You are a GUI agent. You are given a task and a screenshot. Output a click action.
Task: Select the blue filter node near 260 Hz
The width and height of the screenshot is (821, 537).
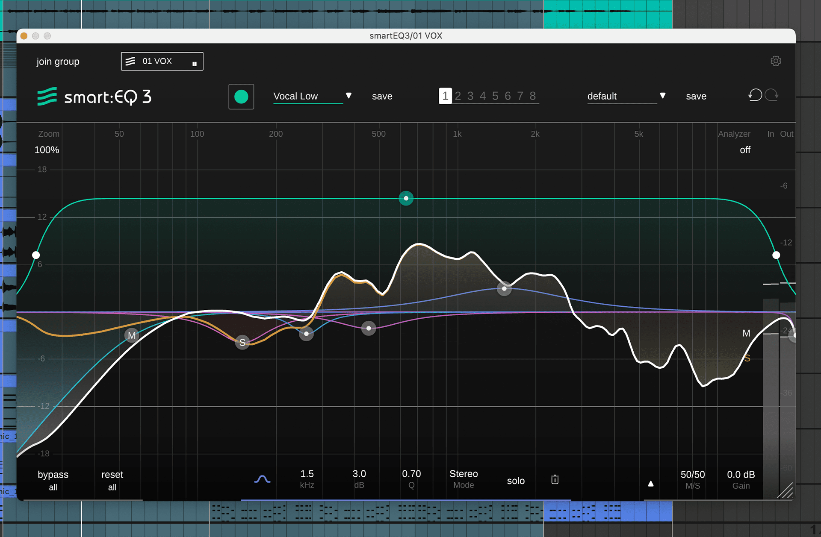point(306,334)
